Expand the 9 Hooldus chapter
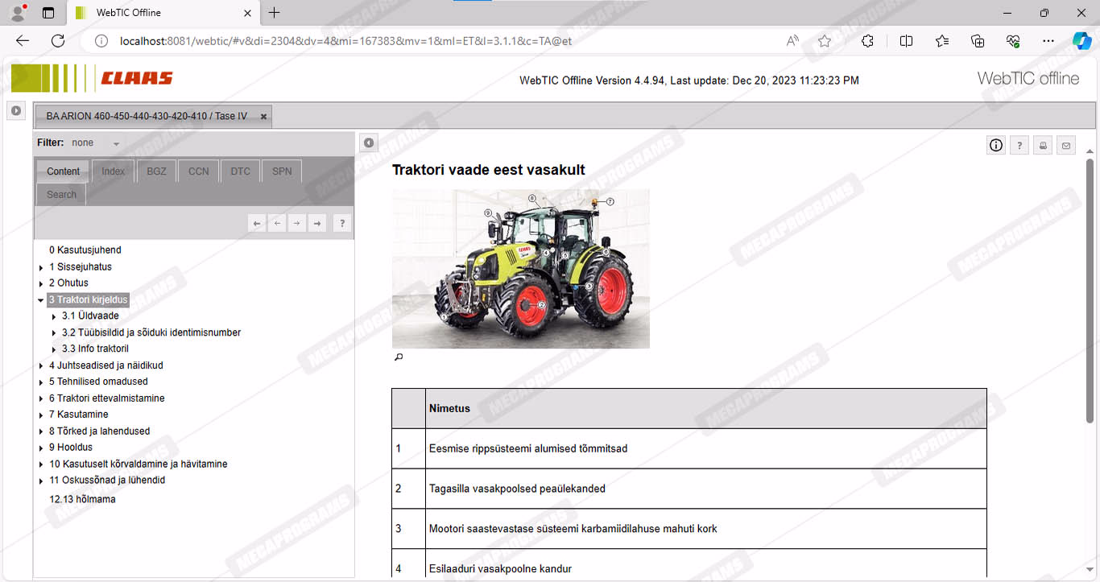1100x582 pixels. (41, 448)
